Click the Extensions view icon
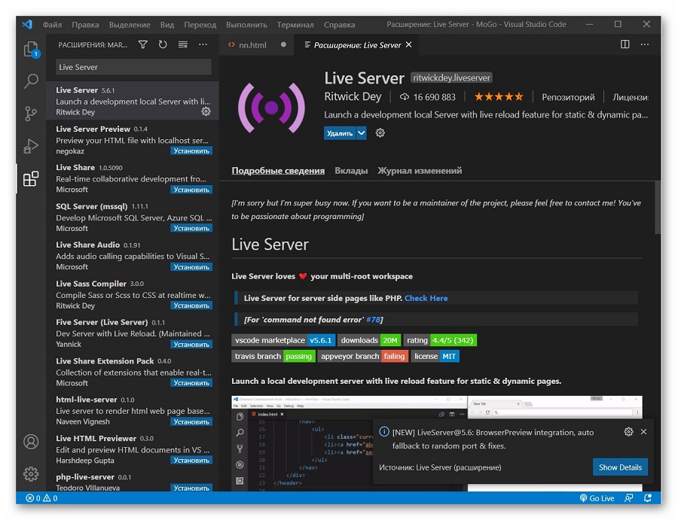This screenshot has width=678, height=520. click(31, 179)
